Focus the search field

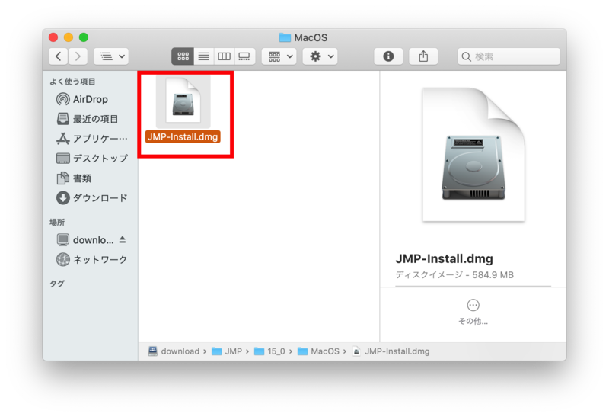tap(509, 56)
